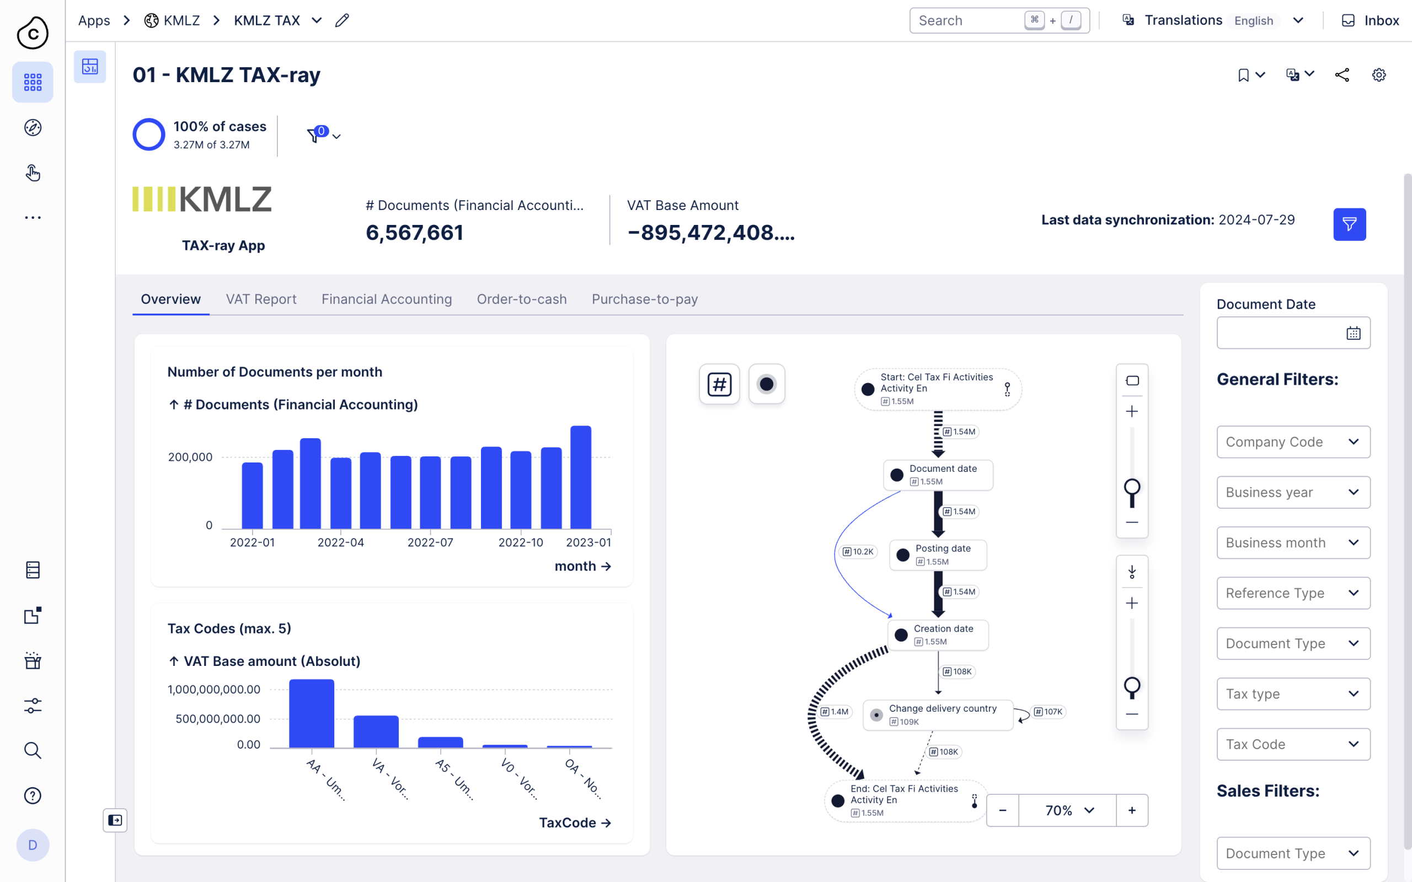Expand Document Type under General Filters

click(1293, 643)
